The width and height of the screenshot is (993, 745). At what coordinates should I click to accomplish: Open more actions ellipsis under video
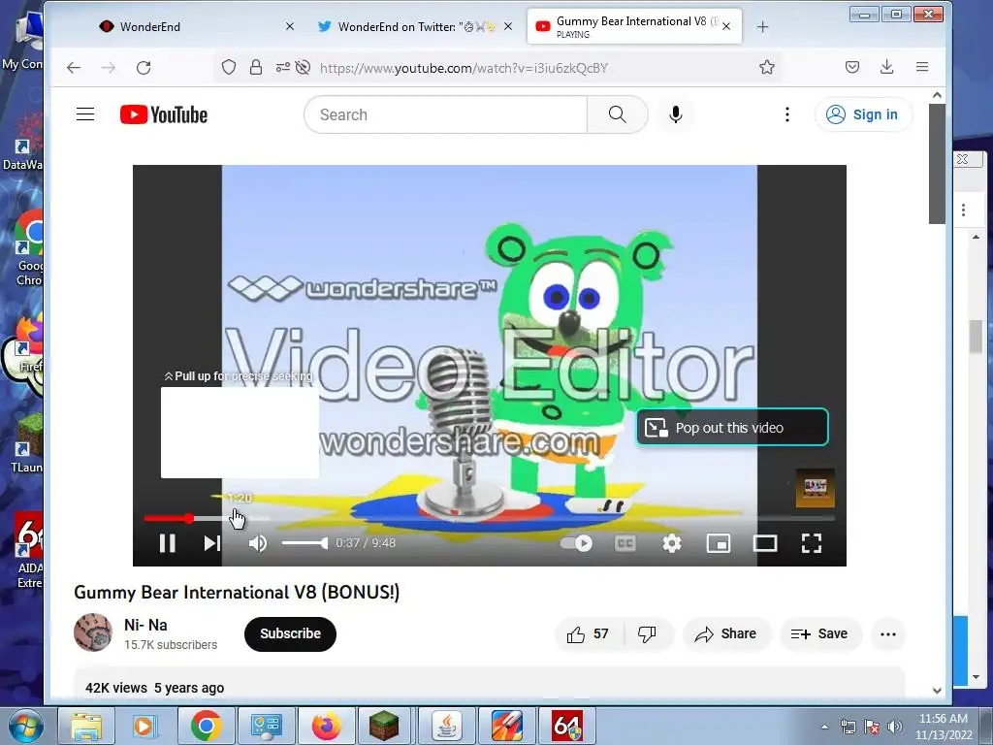click(x=888, y=634)
